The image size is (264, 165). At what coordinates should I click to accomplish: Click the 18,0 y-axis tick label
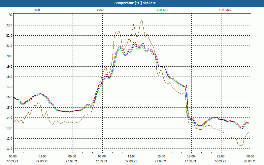9,77
